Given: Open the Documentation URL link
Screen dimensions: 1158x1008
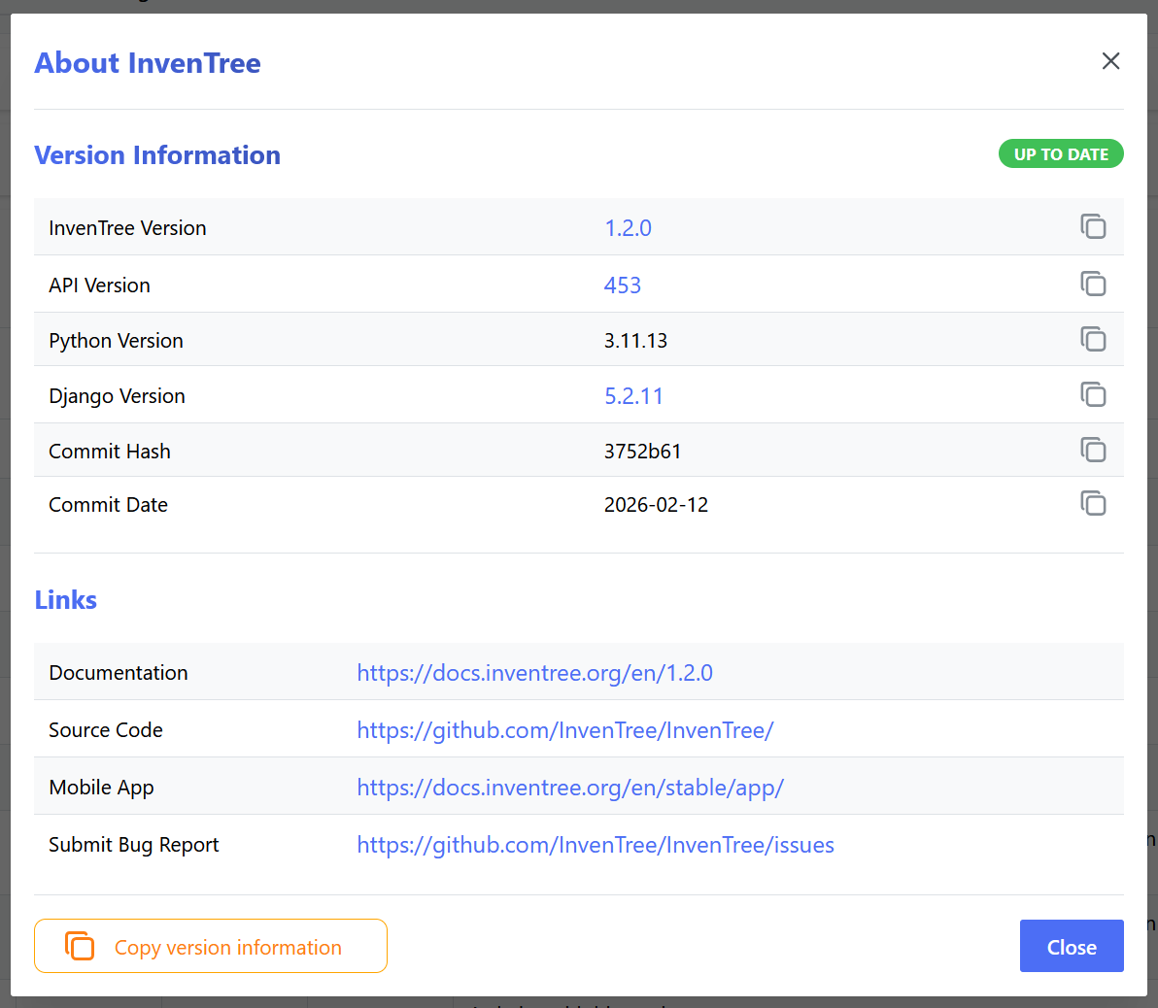Looking at the screenshot, I should point(534,673).
